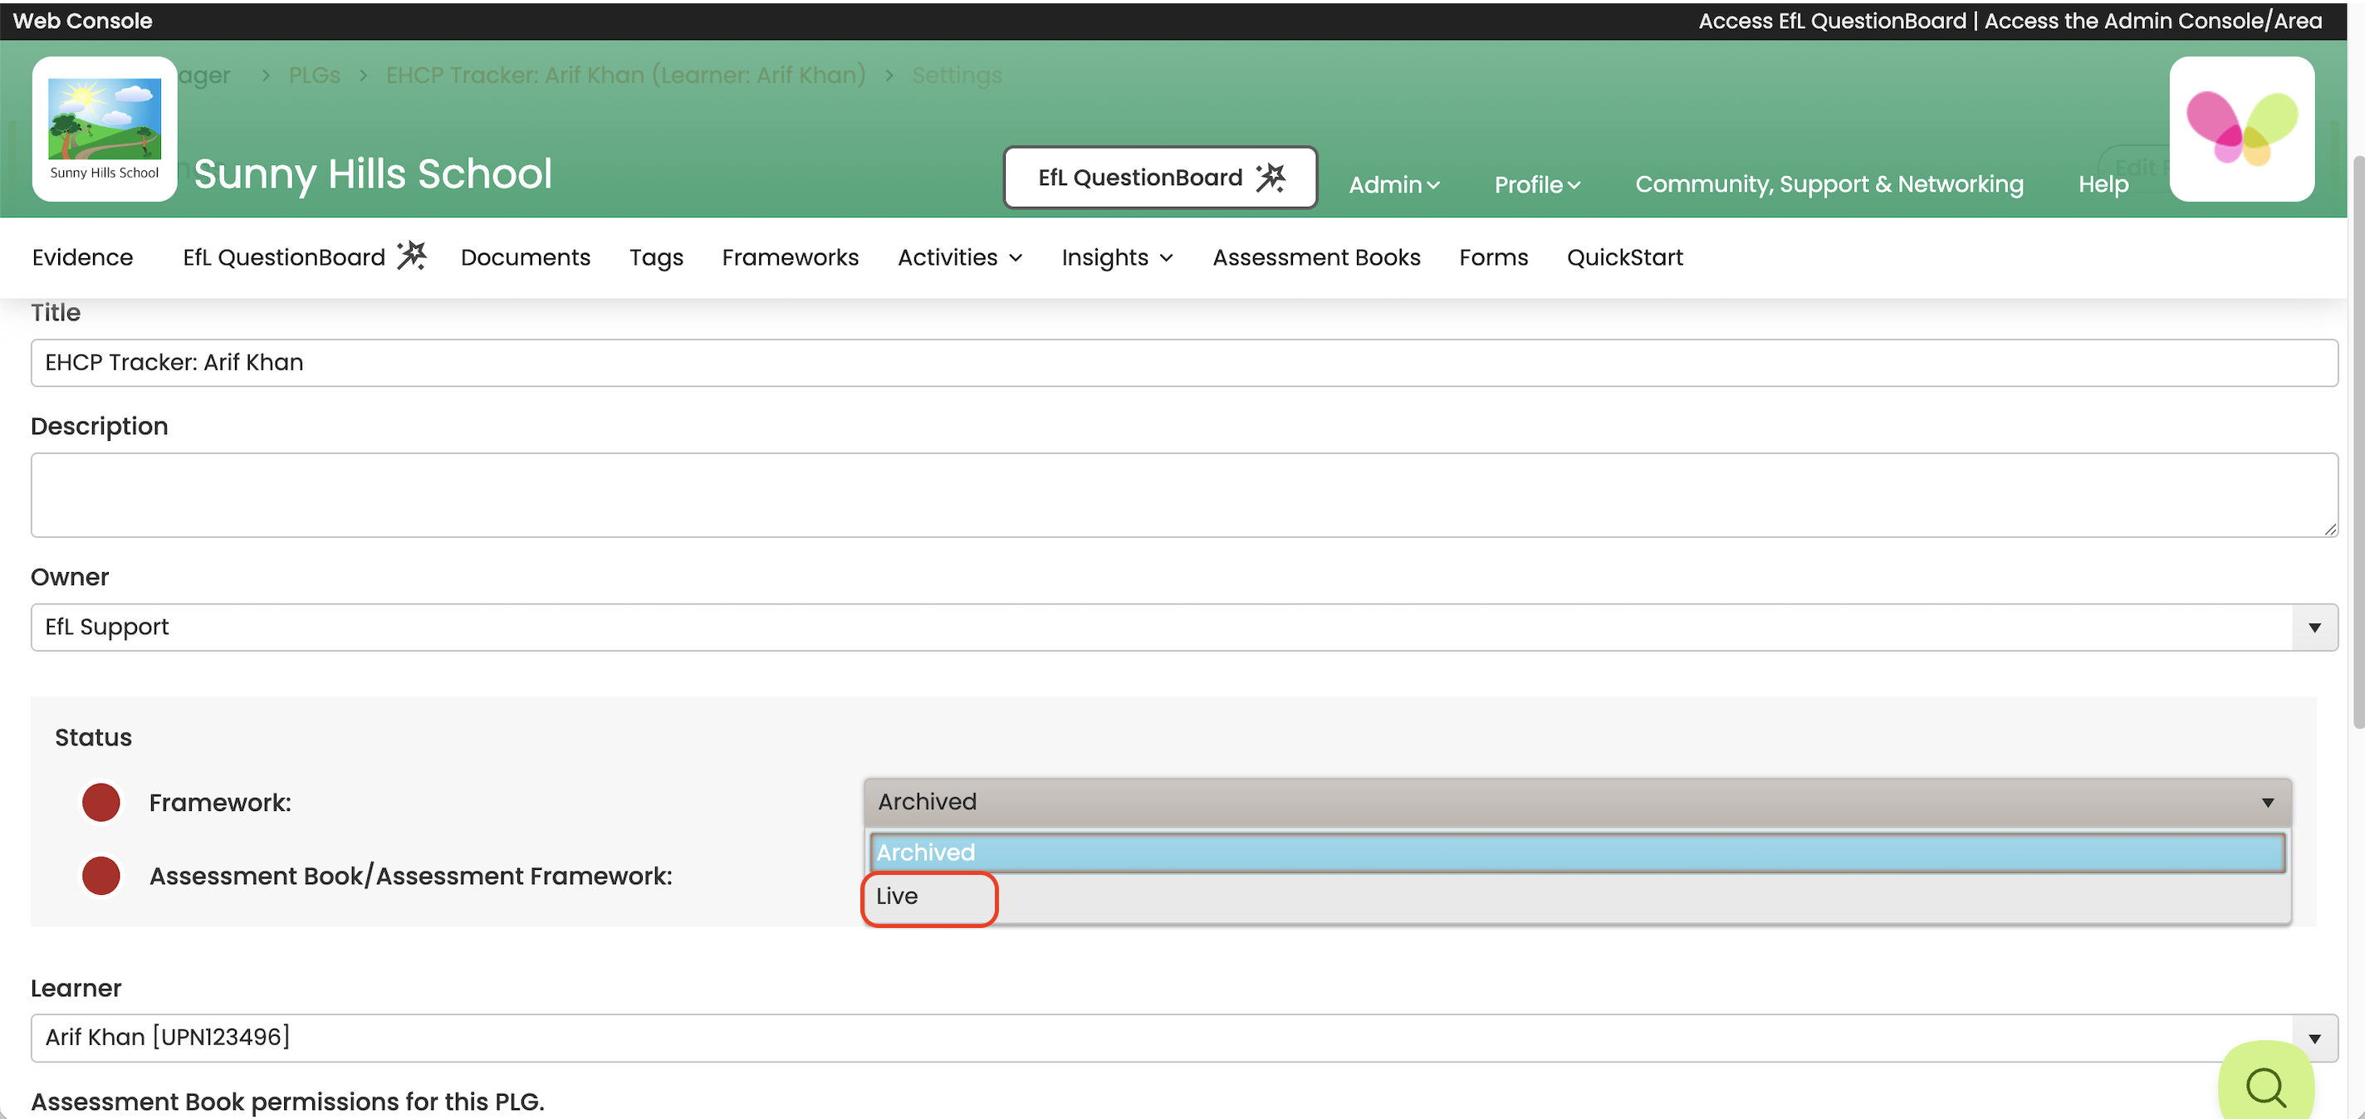This screenshot has width=2365, height=1119.
Task: Click the red Assessment Book status indicator
Action: point(101,876)
